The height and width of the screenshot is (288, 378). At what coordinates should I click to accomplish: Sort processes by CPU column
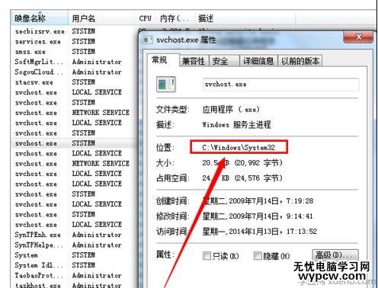[x=145, y=18]
